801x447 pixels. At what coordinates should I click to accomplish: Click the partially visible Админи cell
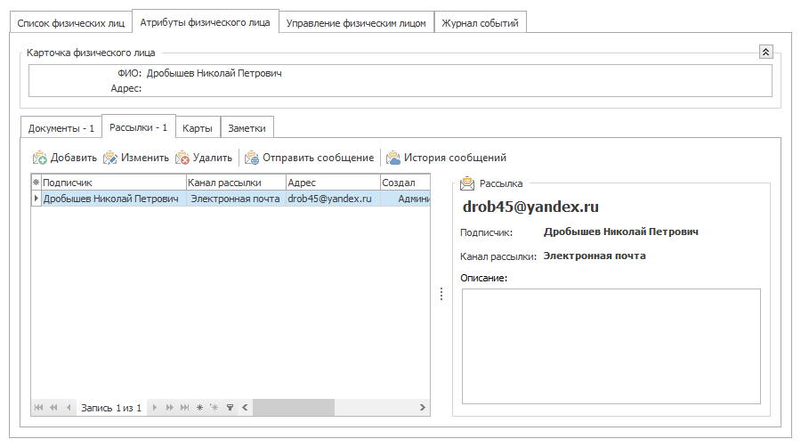(x=405, y=199)
